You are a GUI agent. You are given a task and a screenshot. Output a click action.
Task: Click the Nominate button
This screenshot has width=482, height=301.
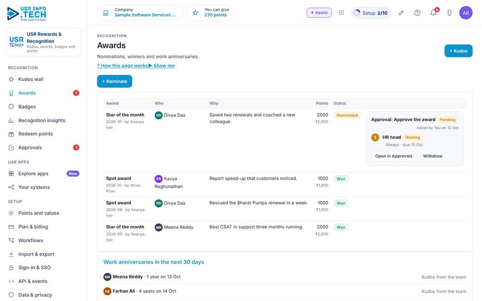(115, 81)
